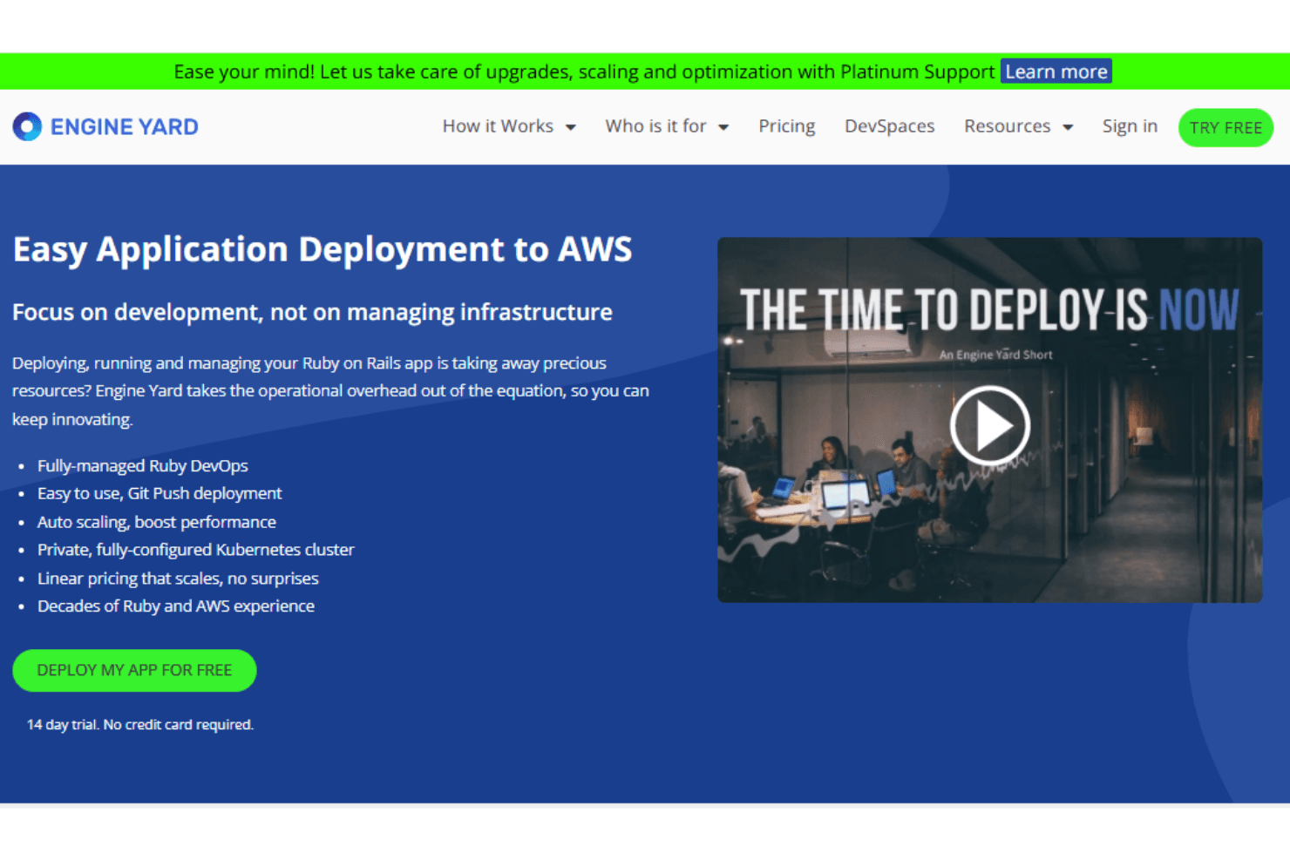This screenshot has height=860, width=1290.
Task: Open the DevSpaces page
Action: click(889, 126)
